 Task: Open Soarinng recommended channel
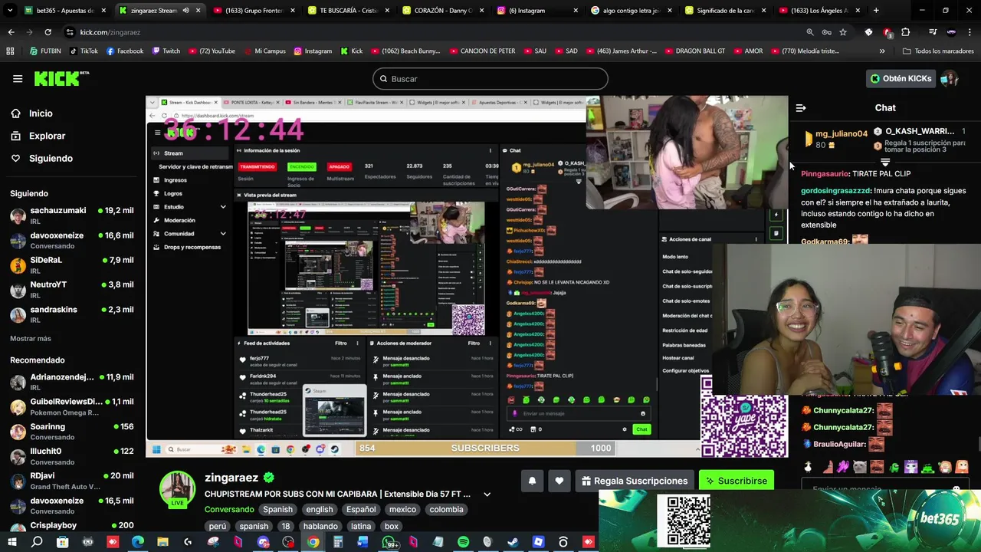(x=72, y=432)
